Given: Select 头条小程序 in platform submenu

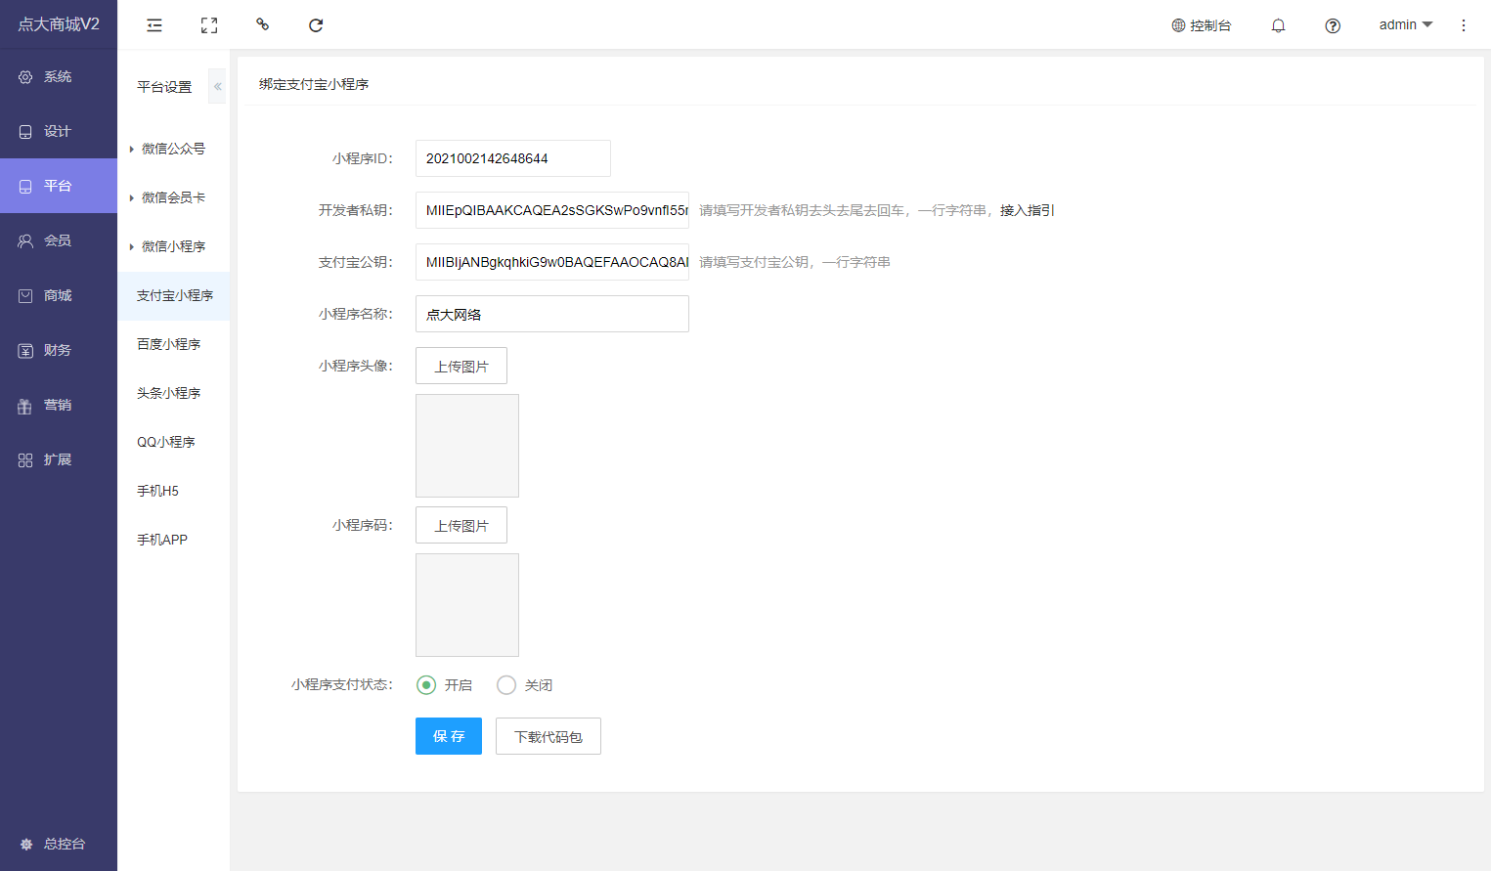Looking at the screenshot, I should coord(174,393).
